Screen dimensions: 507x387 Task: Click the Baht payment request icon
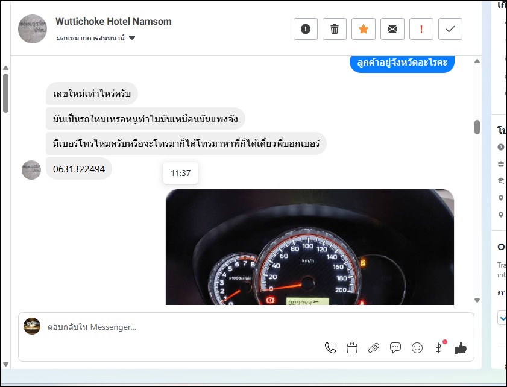pyautogui.click(x=438, y=348)
